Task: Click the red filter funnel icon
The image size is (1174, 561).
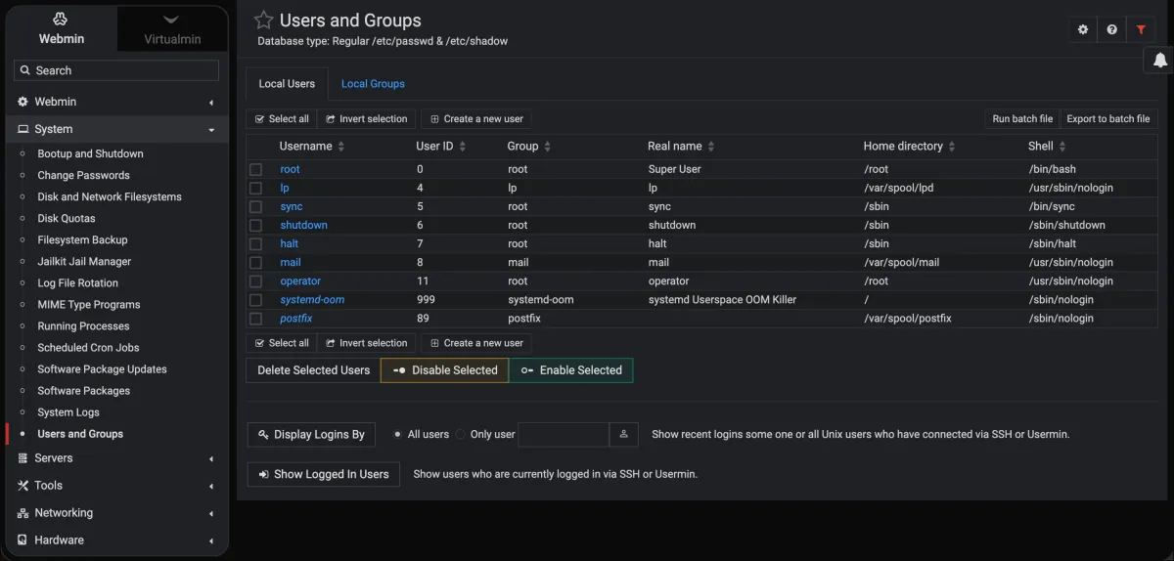Action: (1141, 29)
